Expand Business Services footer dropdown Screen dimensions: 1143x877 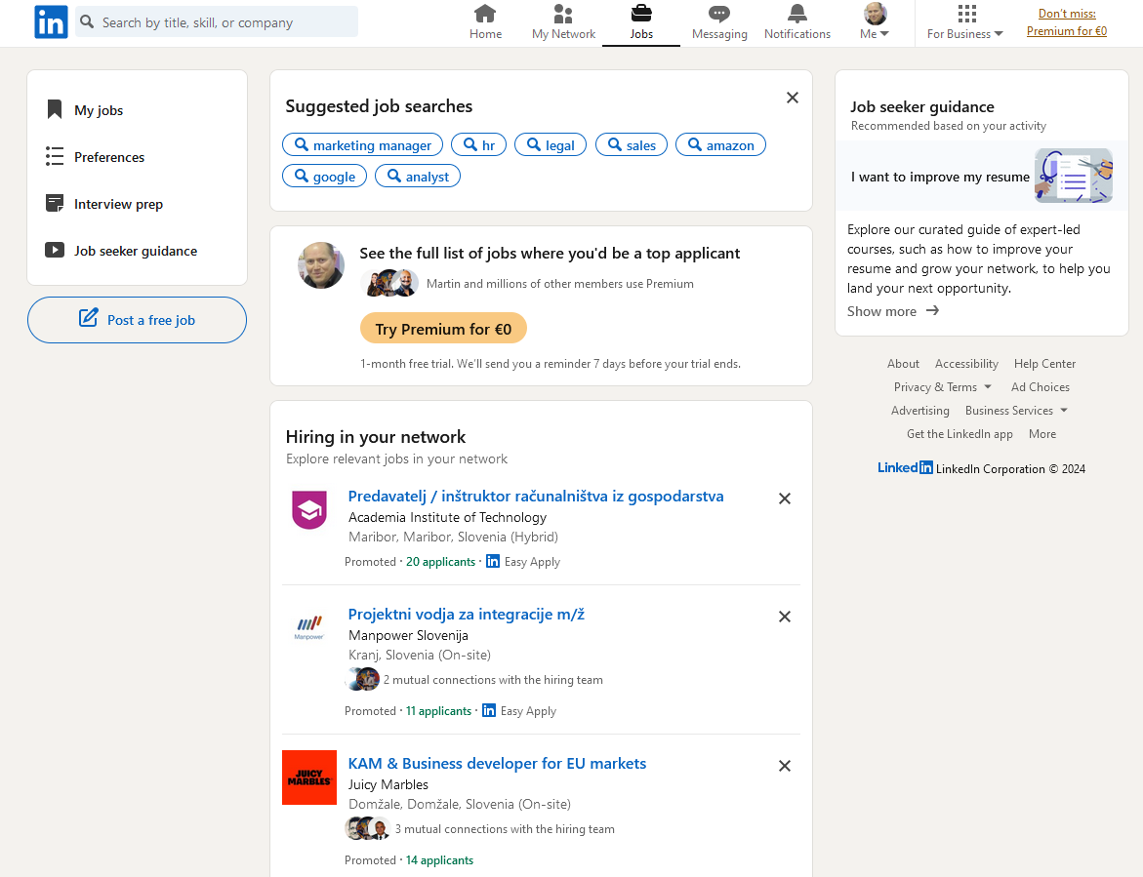(1016, 411)
